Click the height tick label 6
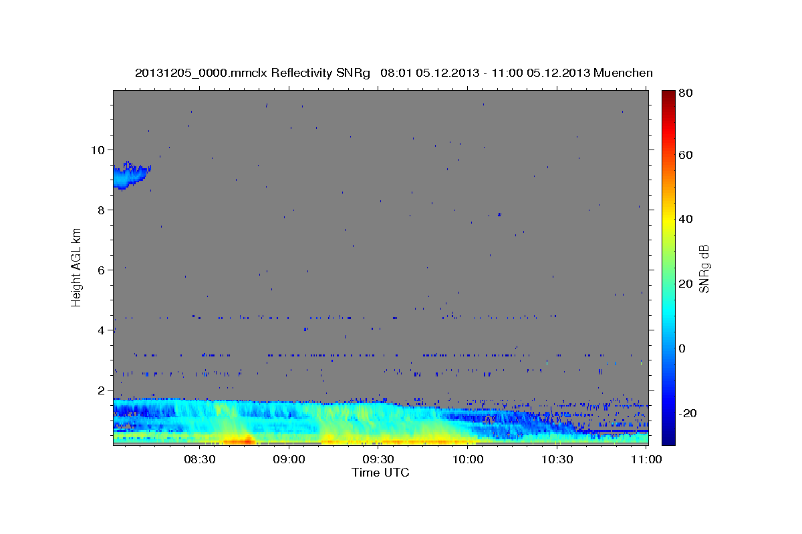 coord(102,270)
